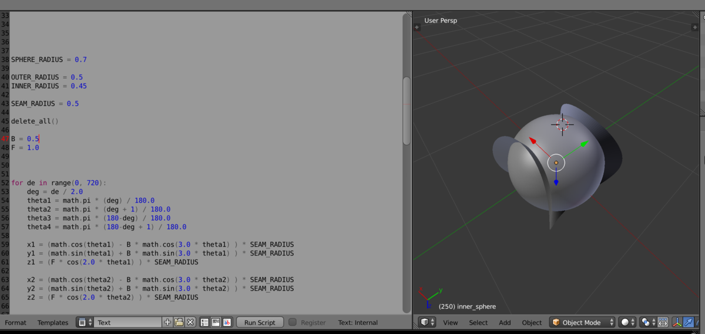Toggle manipulate center points icon

(x=663, y=322)
